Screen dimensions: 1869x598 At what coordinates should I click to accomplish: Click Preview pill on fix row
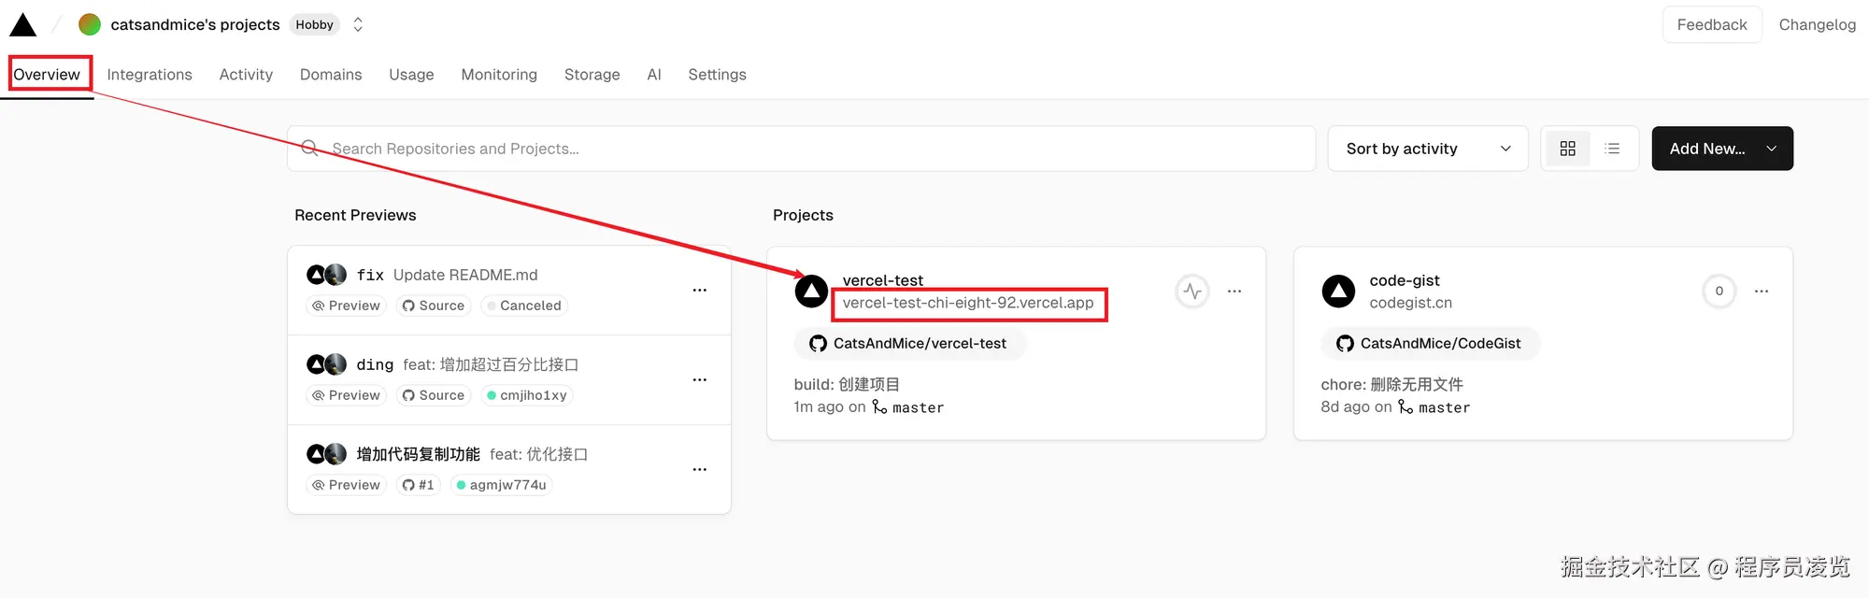[346, 306]
